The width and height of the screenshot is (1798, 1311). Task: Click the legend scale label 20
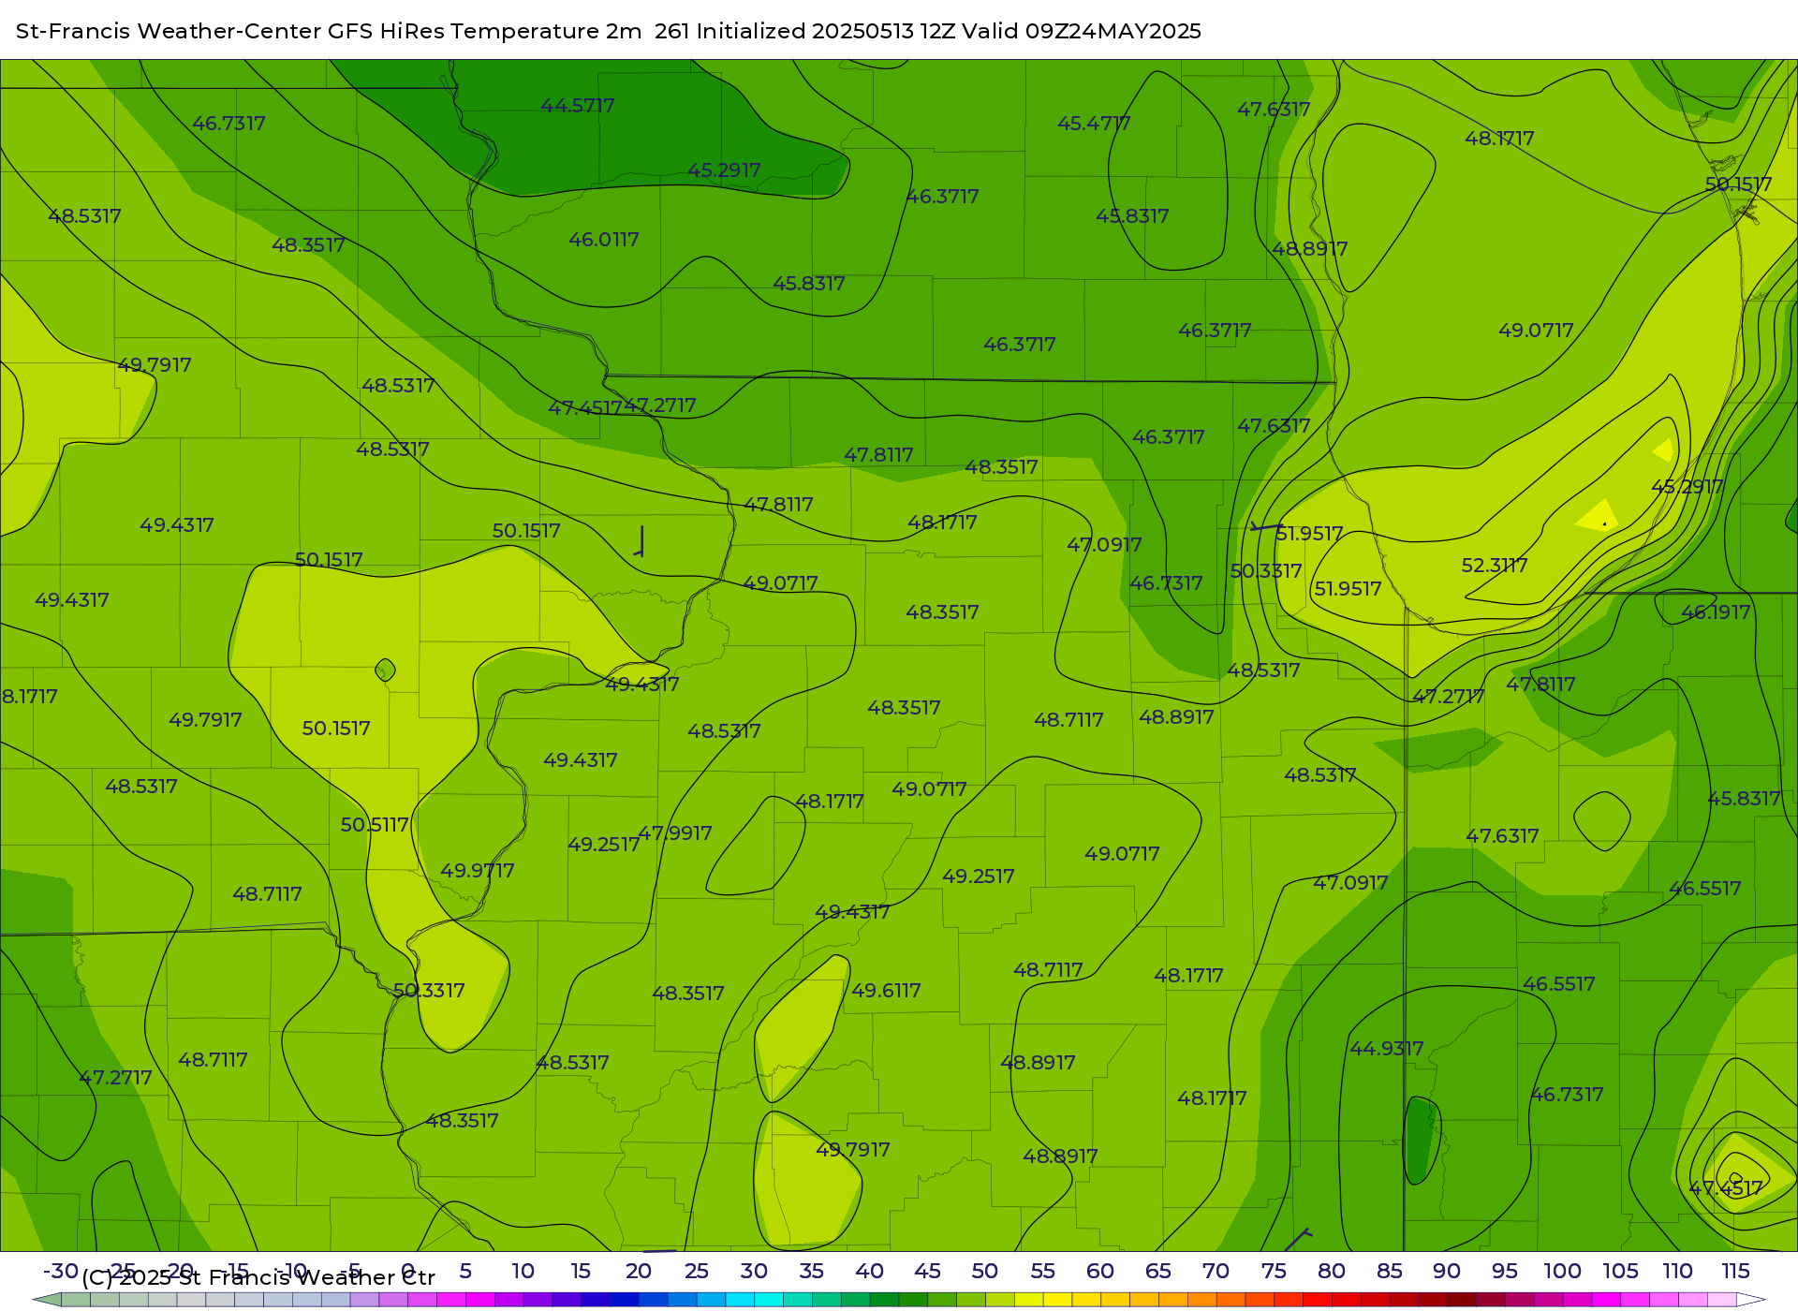[x=639, y=1271]
